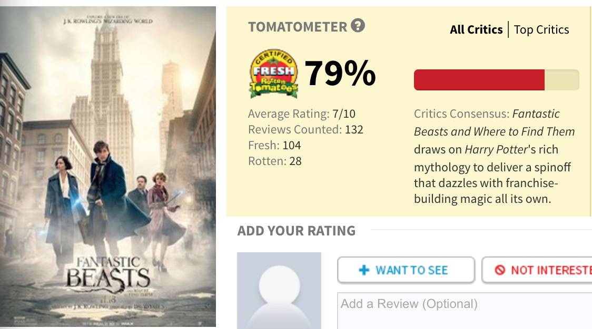Switch to the Top Critics tab
Image resolution: width=592 pixels, height=329 pixels.
pyautogui.click(x=541, y=29)
